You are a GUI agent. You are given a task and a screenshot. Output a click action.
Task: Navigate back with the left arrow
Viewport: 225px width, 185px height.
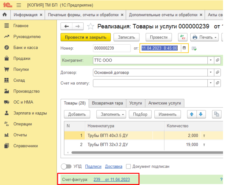coord(66,26)
